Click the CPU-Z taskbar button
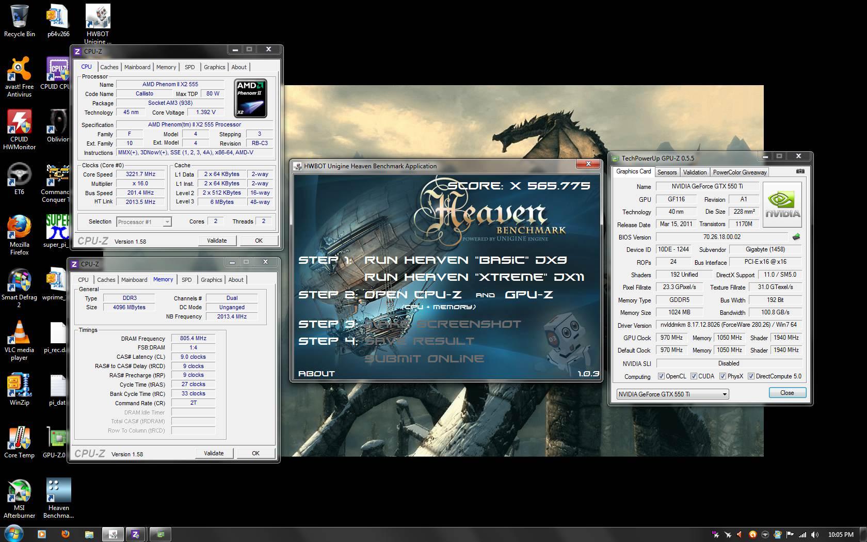Viewport: 867px width, 542px height. [x=136, y=534]
